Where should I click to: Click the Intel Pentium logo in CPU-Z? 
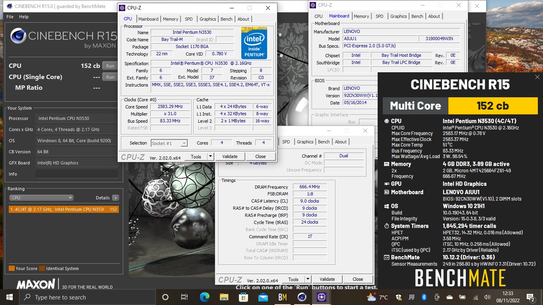point(254,43)
